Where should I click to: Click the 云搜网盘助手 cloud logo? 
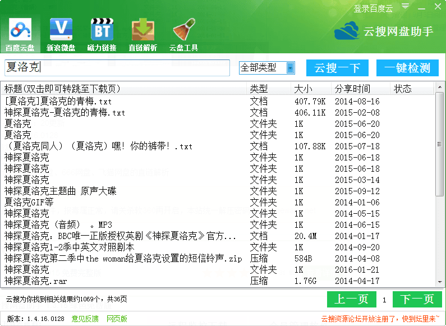[347, 30]
